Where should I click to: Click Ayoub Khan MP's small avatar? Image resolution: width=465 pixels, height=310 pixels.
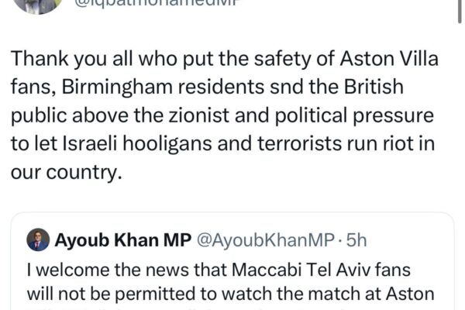coord(39,241)
